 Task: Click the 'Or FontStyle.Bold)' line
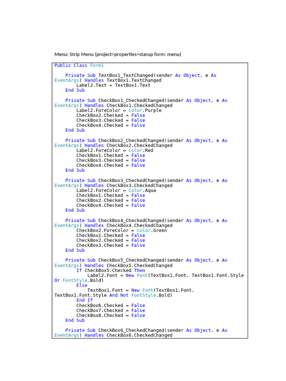(x=79, y=281)
